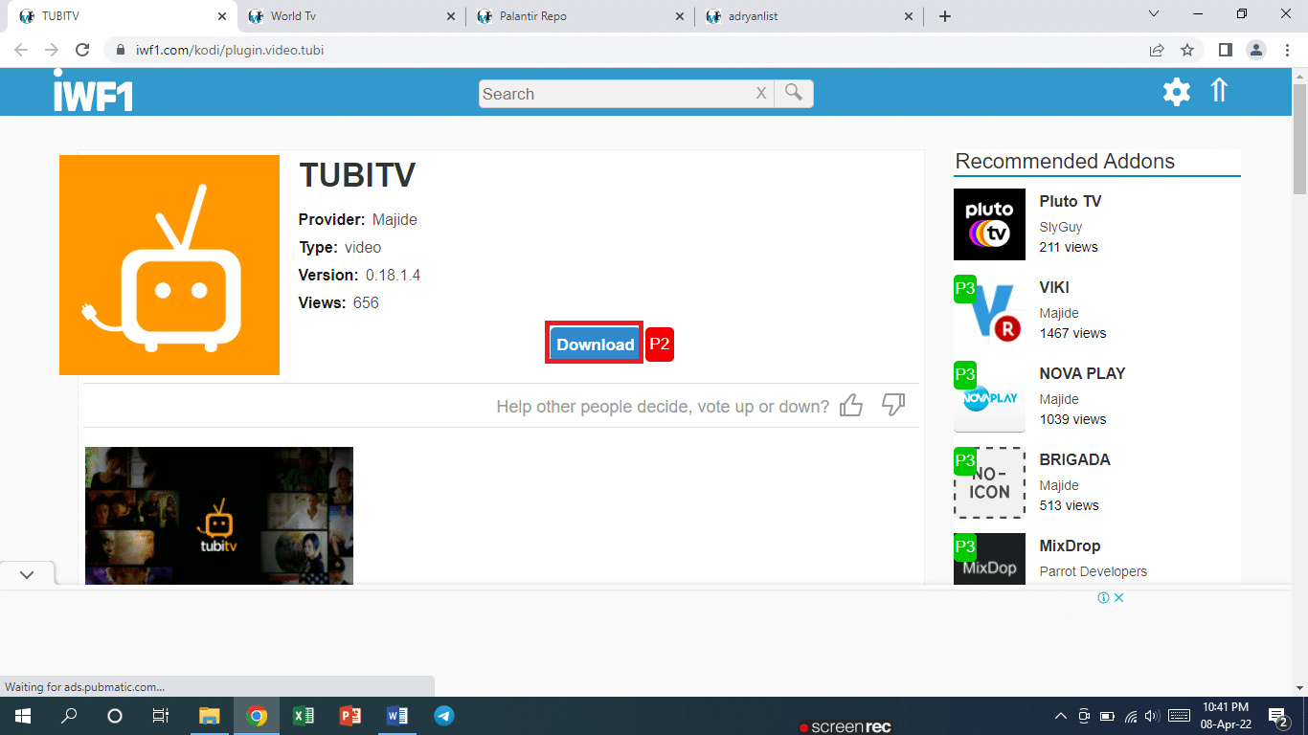Open the Chrome profile avatar
The width and height of the screenshot is (1308, 735).
pos(1255,50)
